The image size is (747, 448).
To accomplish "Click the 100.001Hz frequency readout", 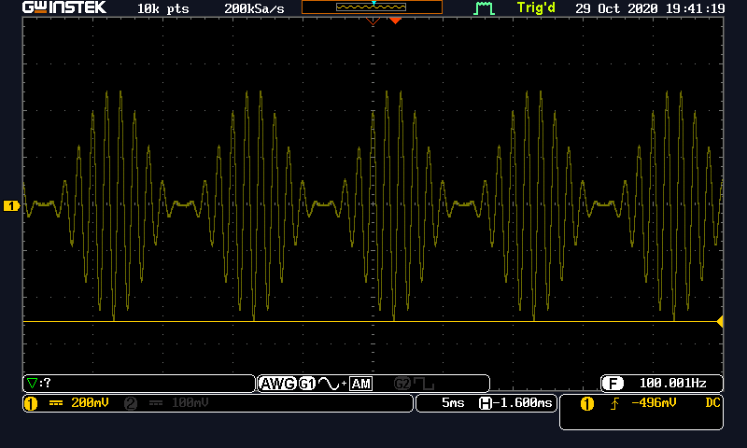I will (x=672, y=384).
